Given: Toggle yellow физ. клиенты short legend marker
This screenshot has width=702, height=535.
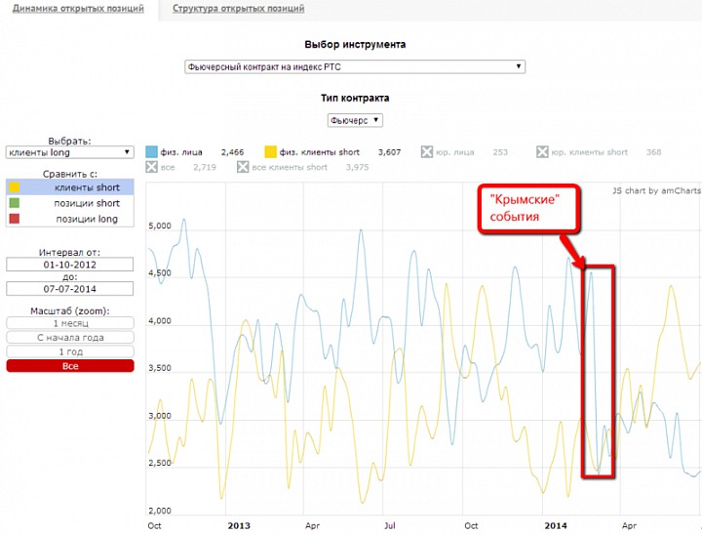Looking at the screenshot, I should click(x=270, y=152).
